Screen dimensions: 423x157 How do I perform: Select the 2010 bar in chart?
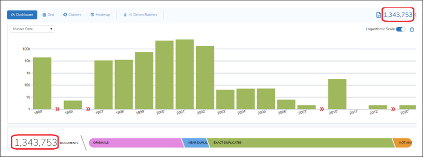(x=337, y=94)
